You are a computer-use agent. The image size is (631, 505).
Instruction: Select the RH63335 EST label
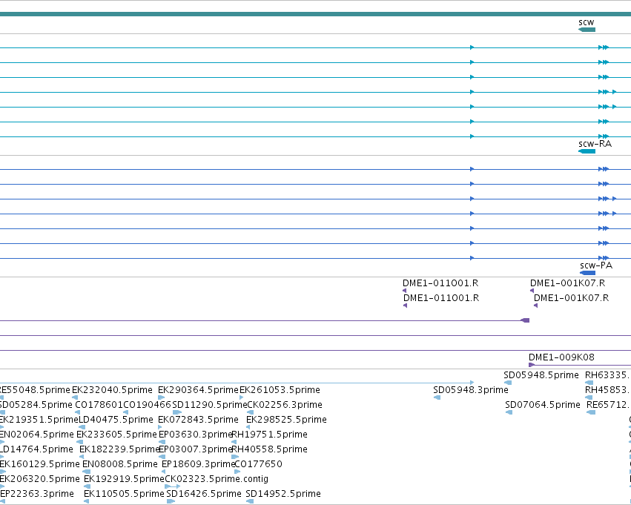(608, 375)
